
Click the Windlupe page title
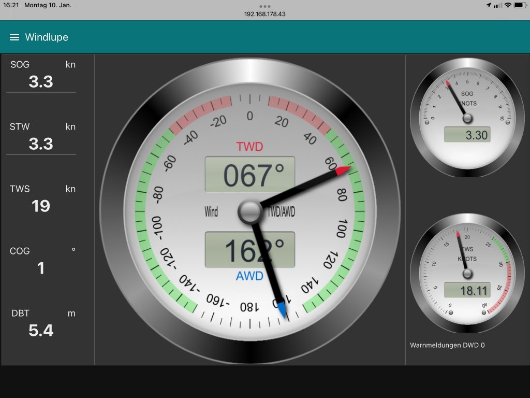tap(47, 37)
